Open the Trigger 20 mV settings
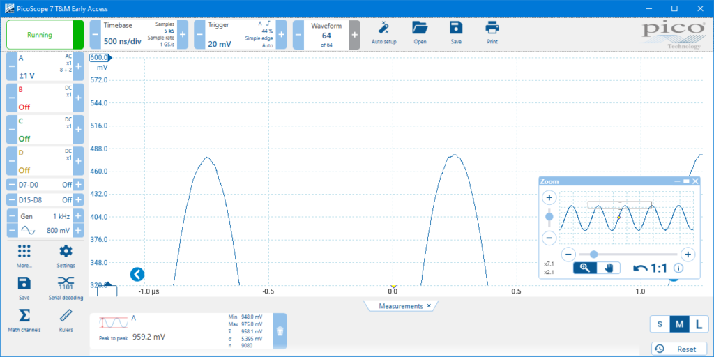 tap(241, 35)
